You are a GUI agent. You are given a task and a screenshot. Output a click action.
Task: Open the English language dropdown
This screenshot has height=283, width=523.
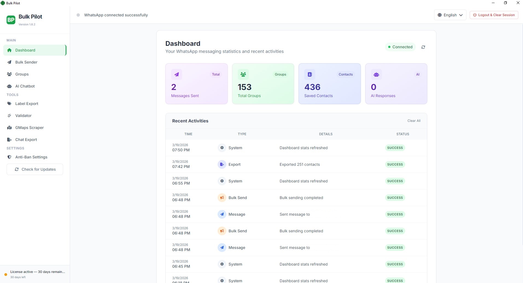click(x=450, y=15)
